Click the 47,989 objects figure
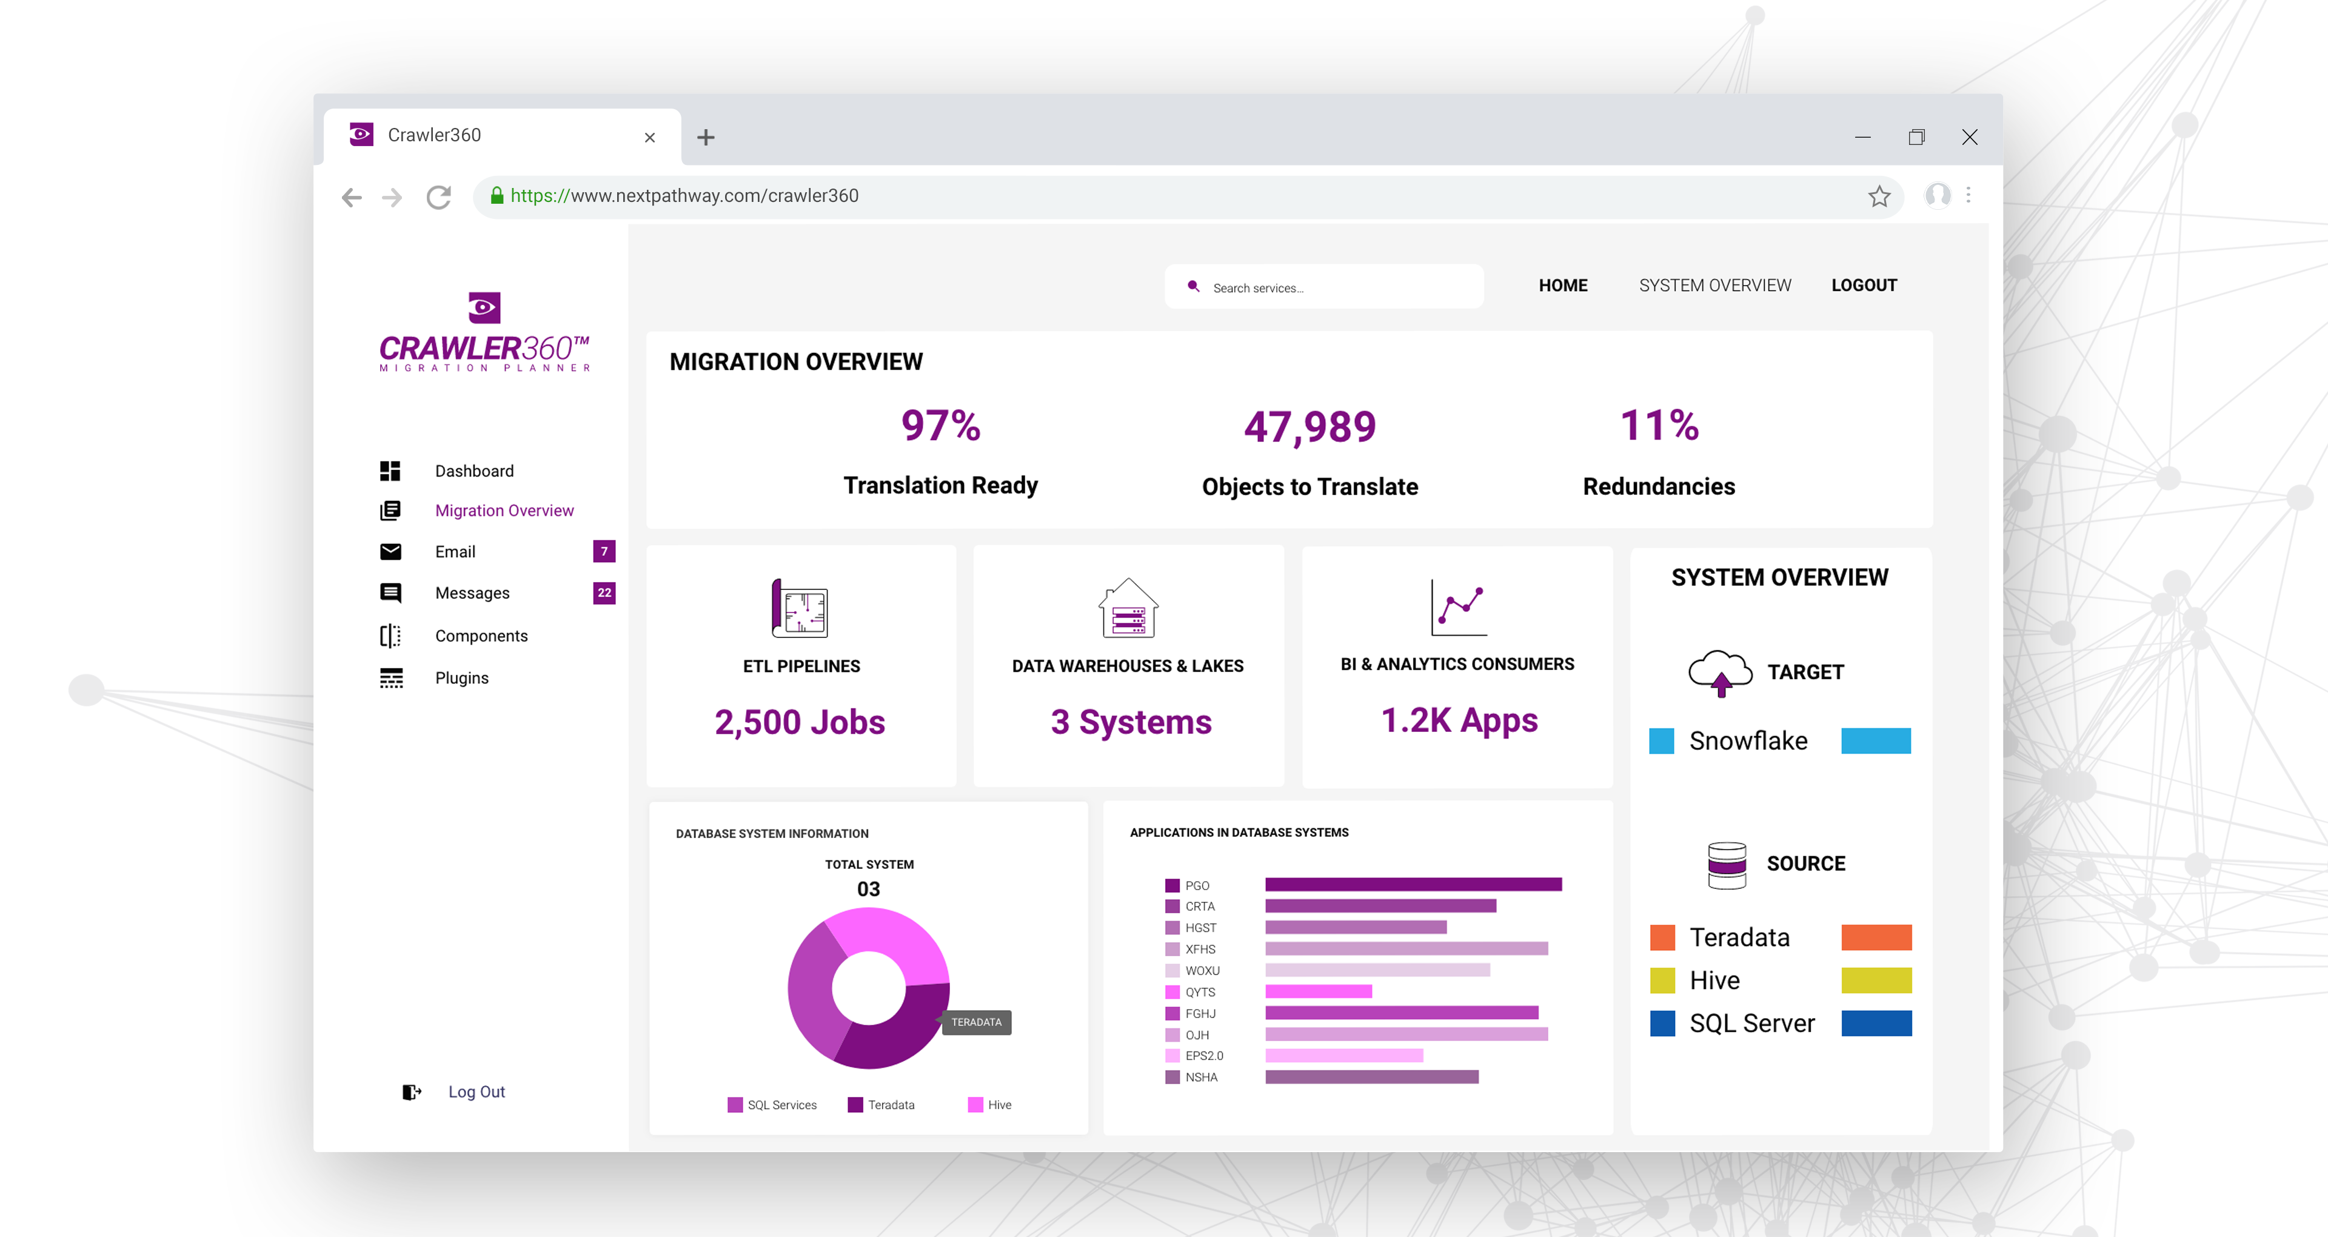The image size is (2328, 1237). tap(1309, 427)
